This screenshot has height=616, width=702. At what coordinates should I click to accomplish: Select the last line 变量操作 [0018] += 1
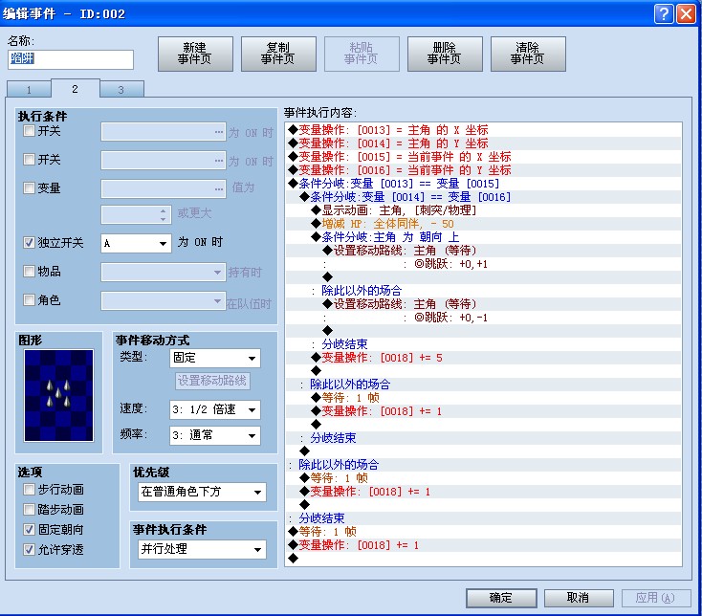(483, 545)
